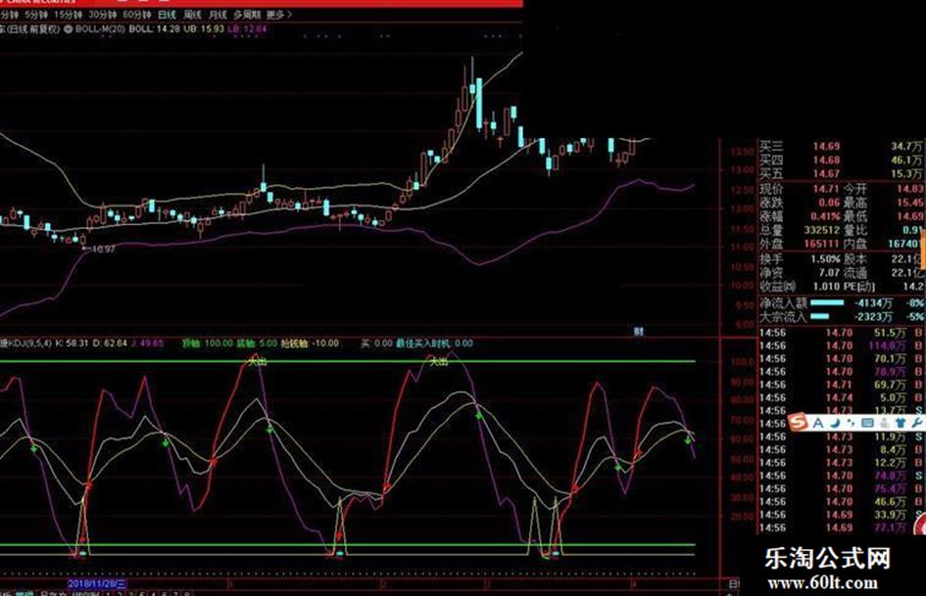Open Sogou skin shirt icon

901,423
